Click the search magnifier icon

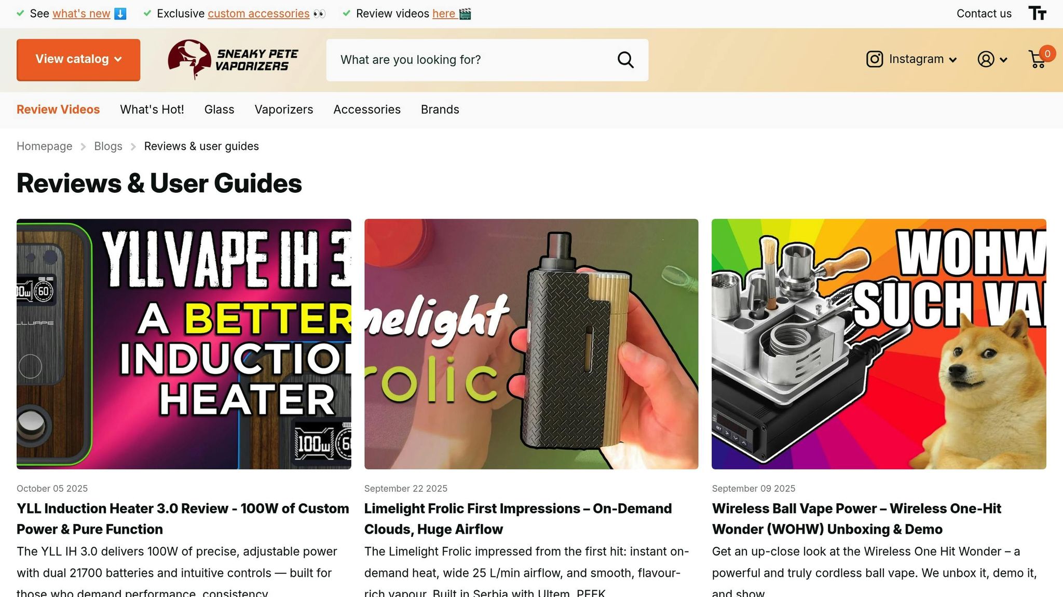625,60
